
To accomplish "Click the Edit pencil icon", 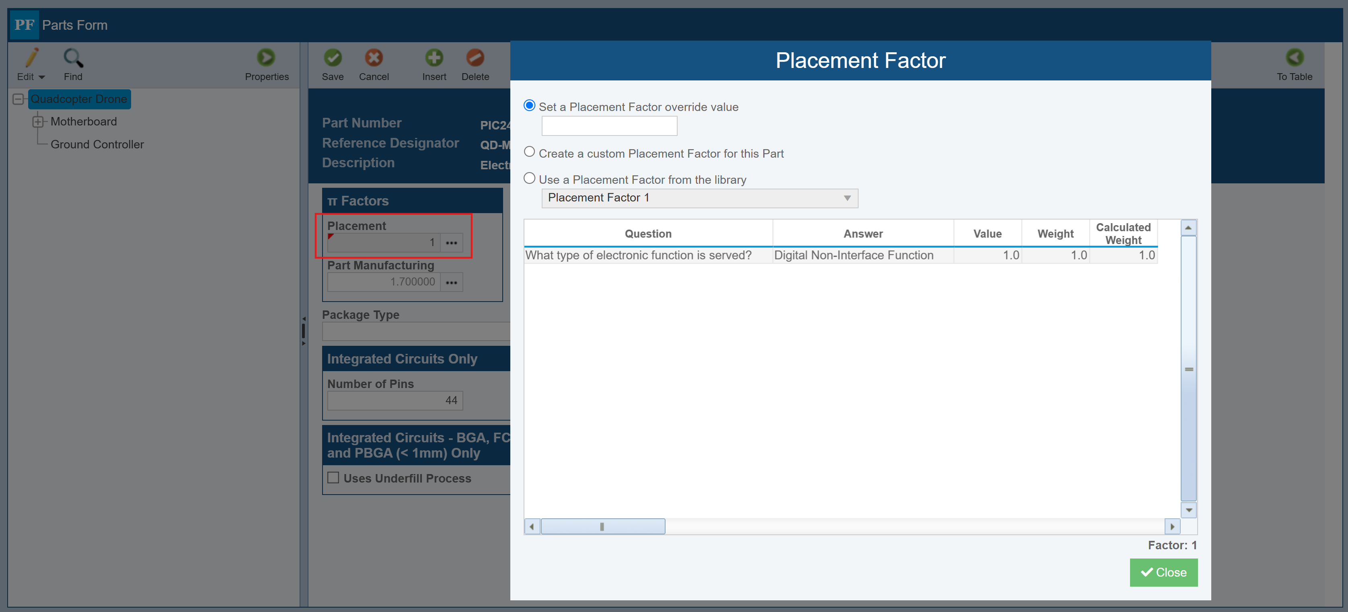I will (x=31, y=58).
